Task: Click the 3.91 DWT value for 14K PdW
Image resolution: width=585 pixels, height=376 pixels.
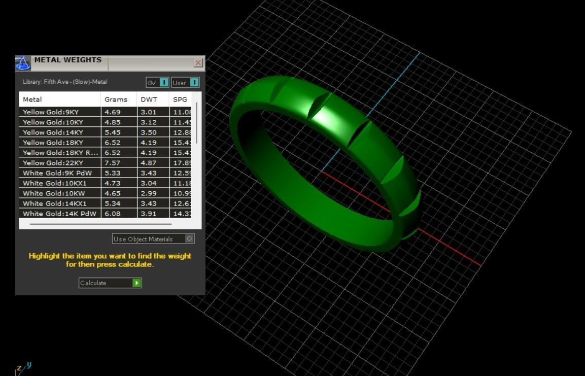Action: (x=149, y=213)
